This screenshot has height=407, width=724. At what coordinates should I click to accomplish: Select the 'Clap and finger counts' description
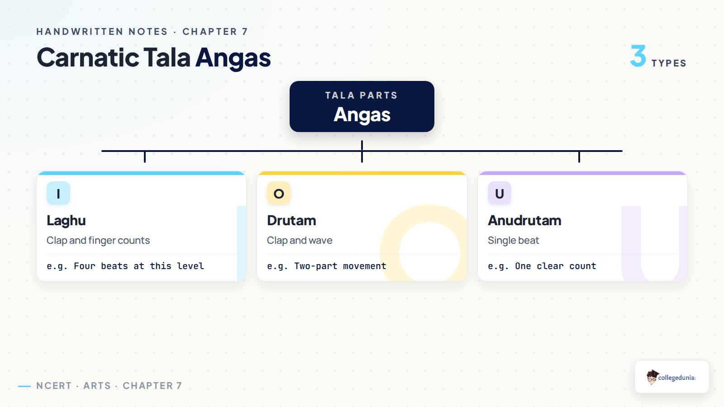[x=98, y=241]
